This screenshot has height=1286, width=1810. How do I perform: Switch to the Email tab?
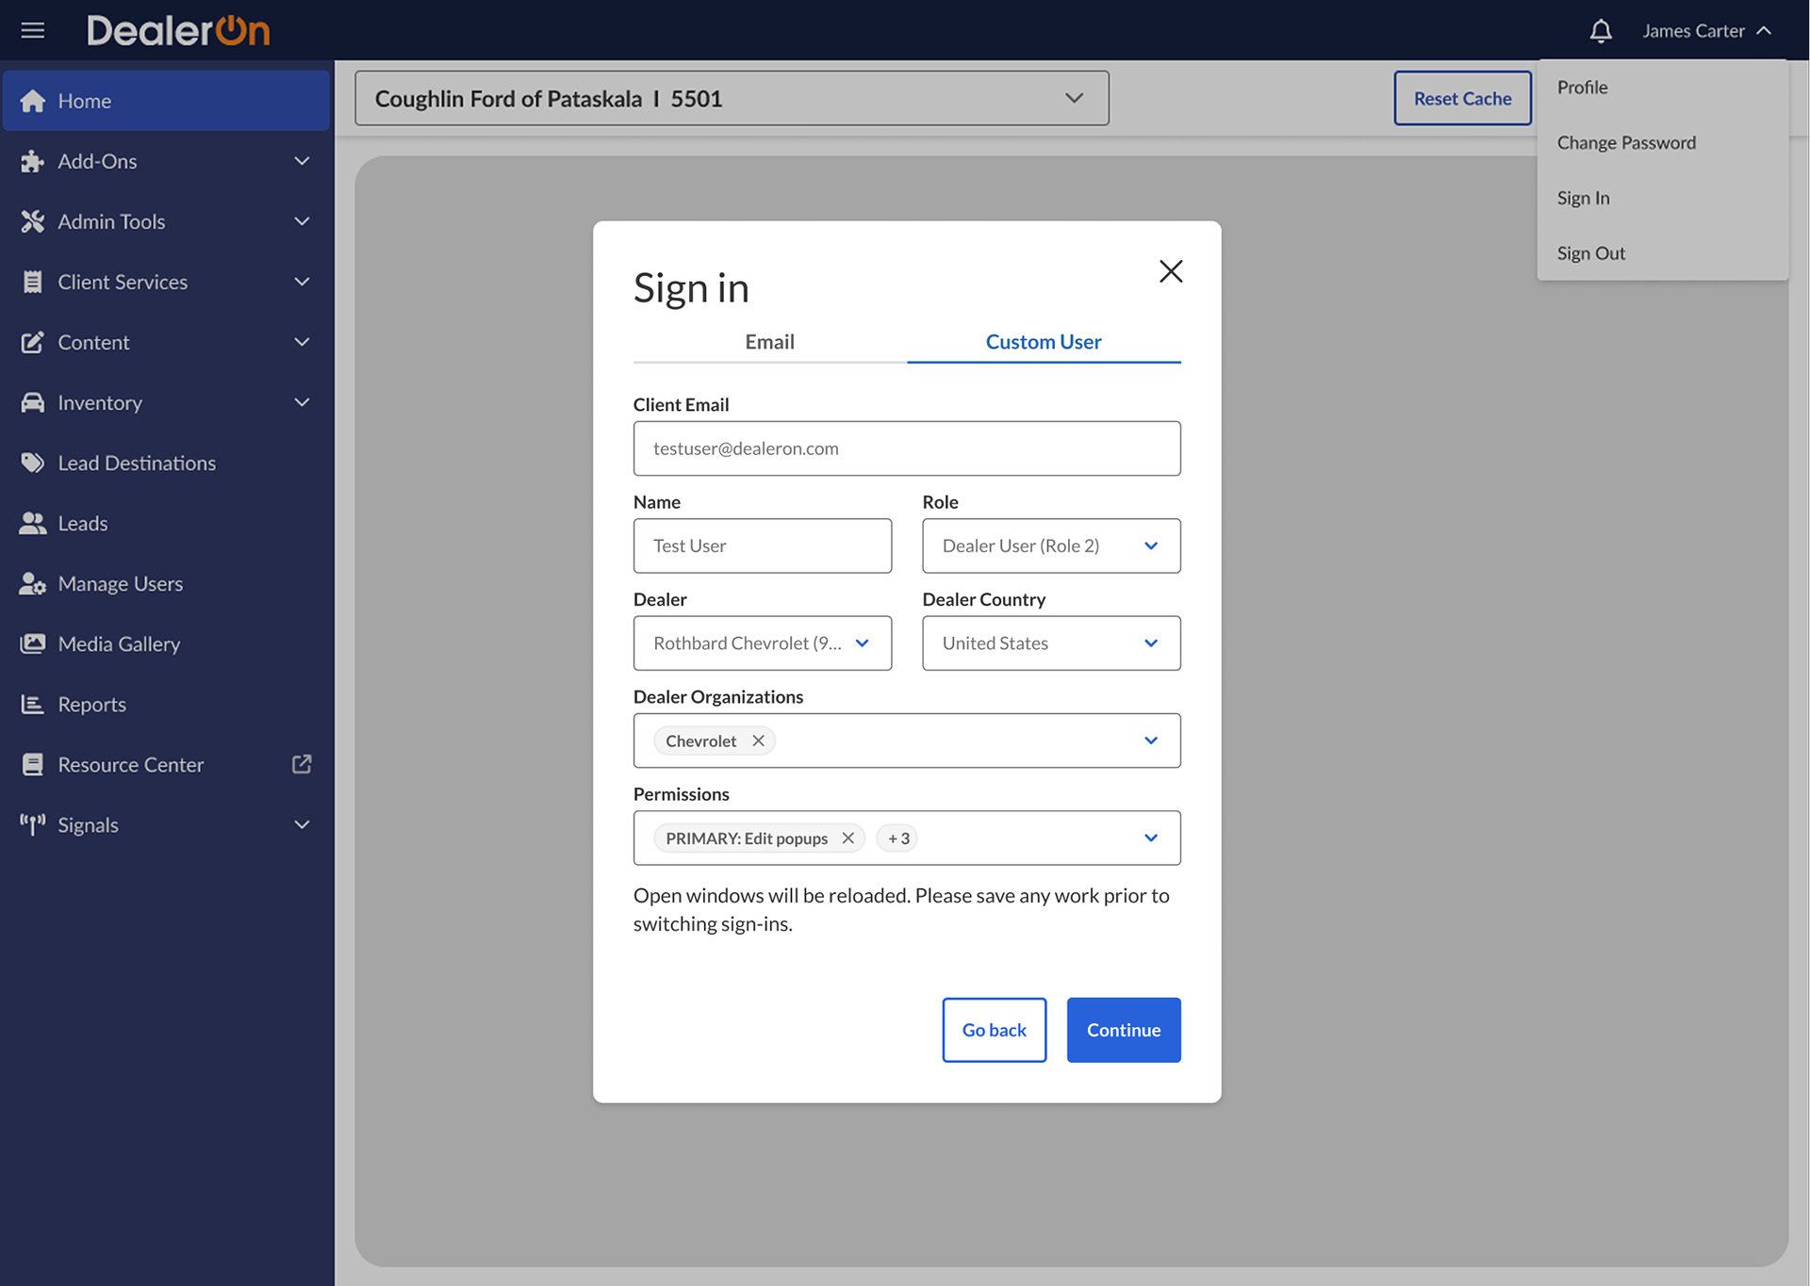pos(770,342)
